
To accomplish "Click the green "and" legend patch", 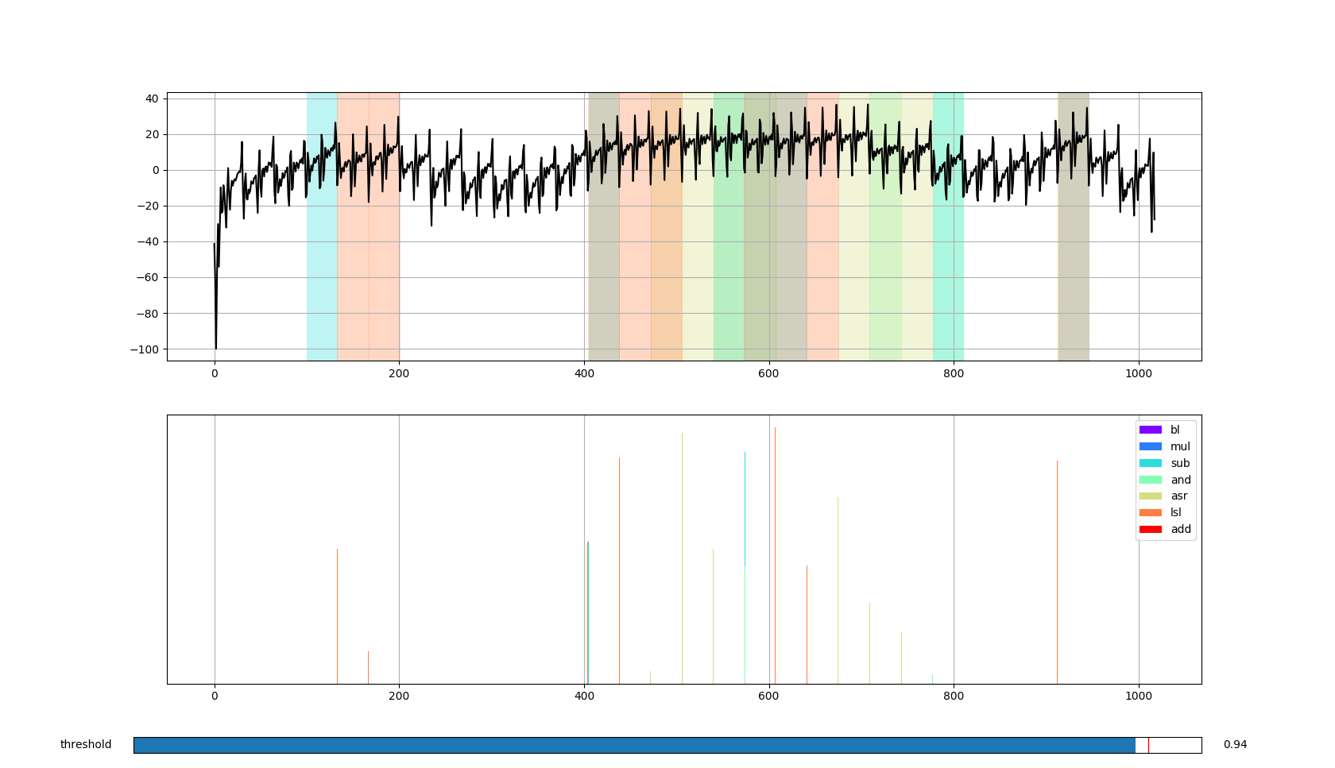I will pos(1151,479).
